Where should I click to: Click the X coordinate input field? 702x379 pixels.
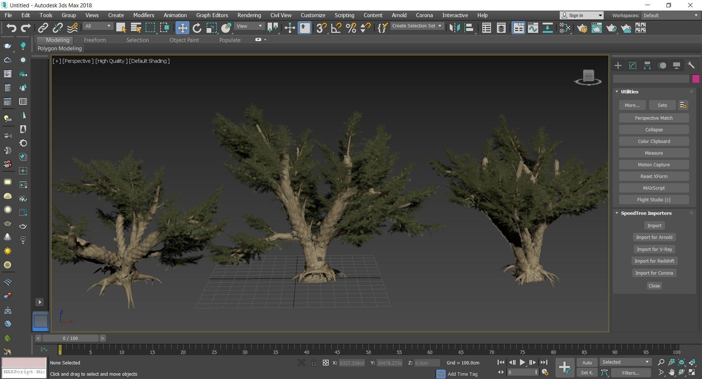[352, 363]
